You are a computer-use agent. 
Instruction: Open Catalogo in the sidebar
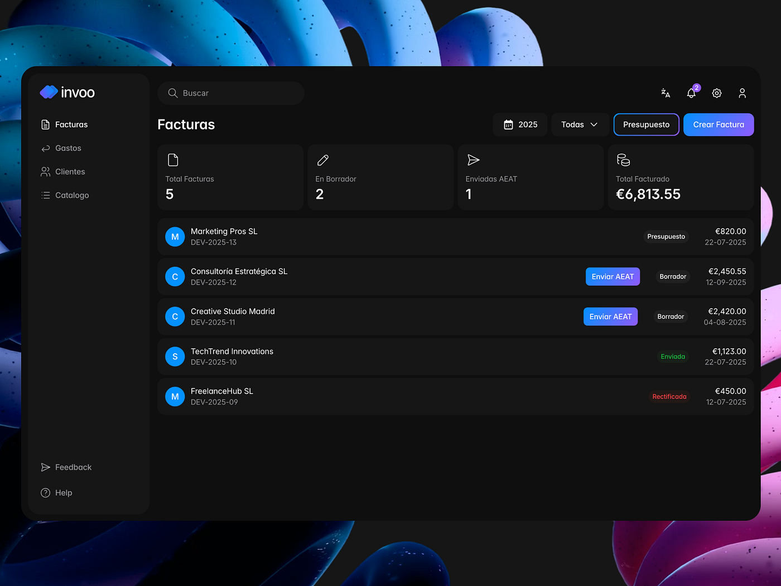point(65,195)
